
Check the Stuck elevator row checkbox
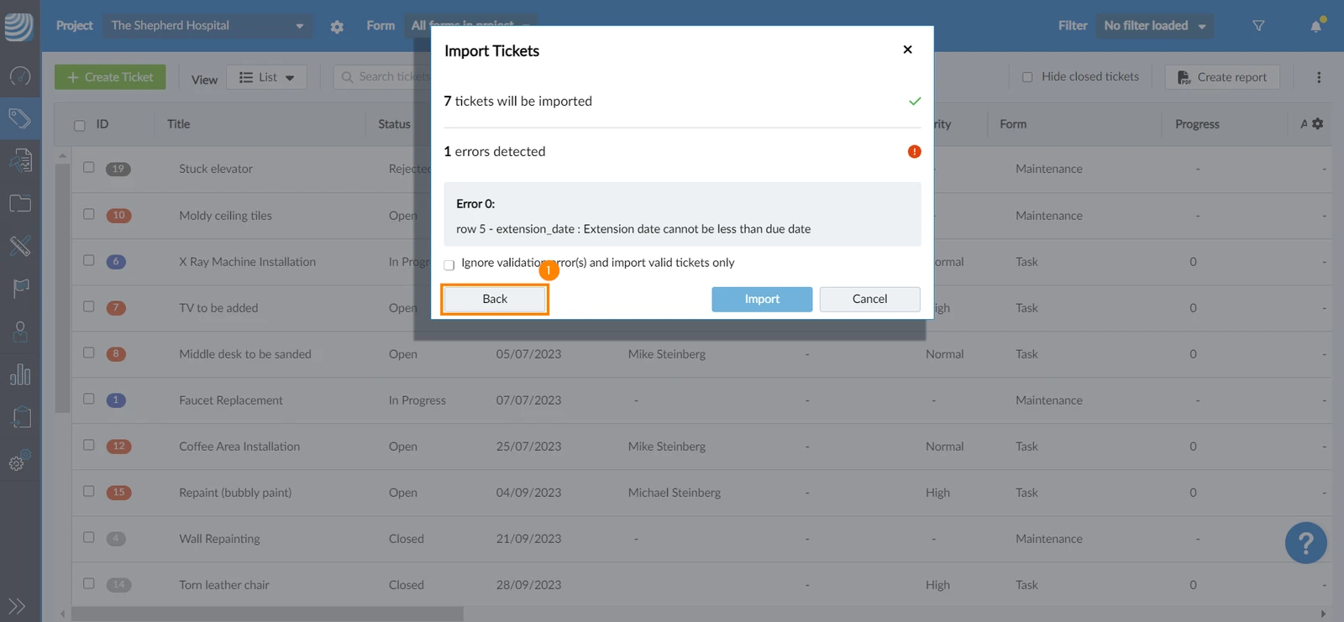[x=89, y=167]
